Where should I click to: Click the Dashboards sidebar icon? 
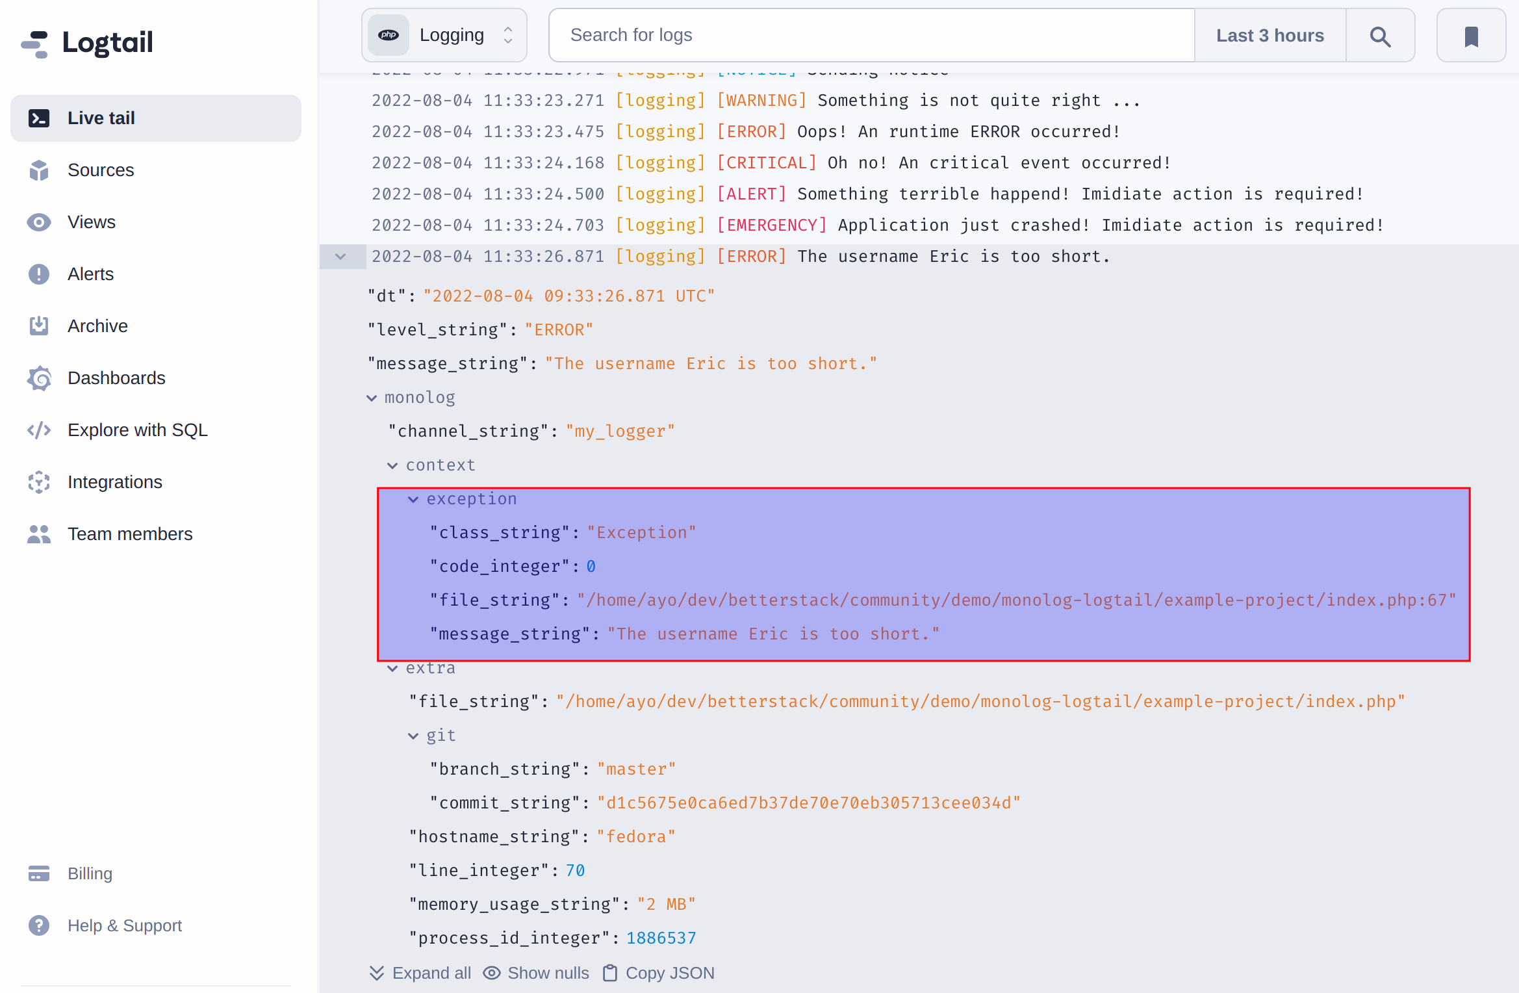pos(39,378)
